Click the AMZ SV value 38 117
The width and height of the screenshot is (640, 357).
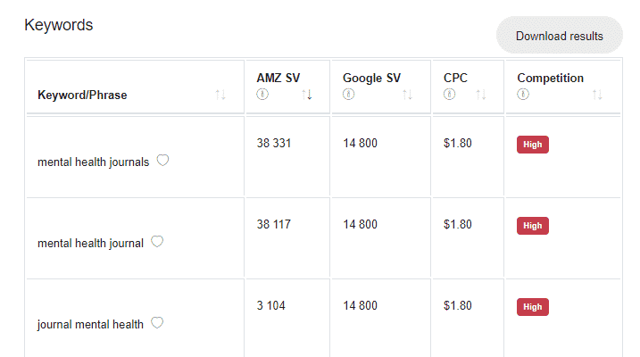click(x=273, y=224)
